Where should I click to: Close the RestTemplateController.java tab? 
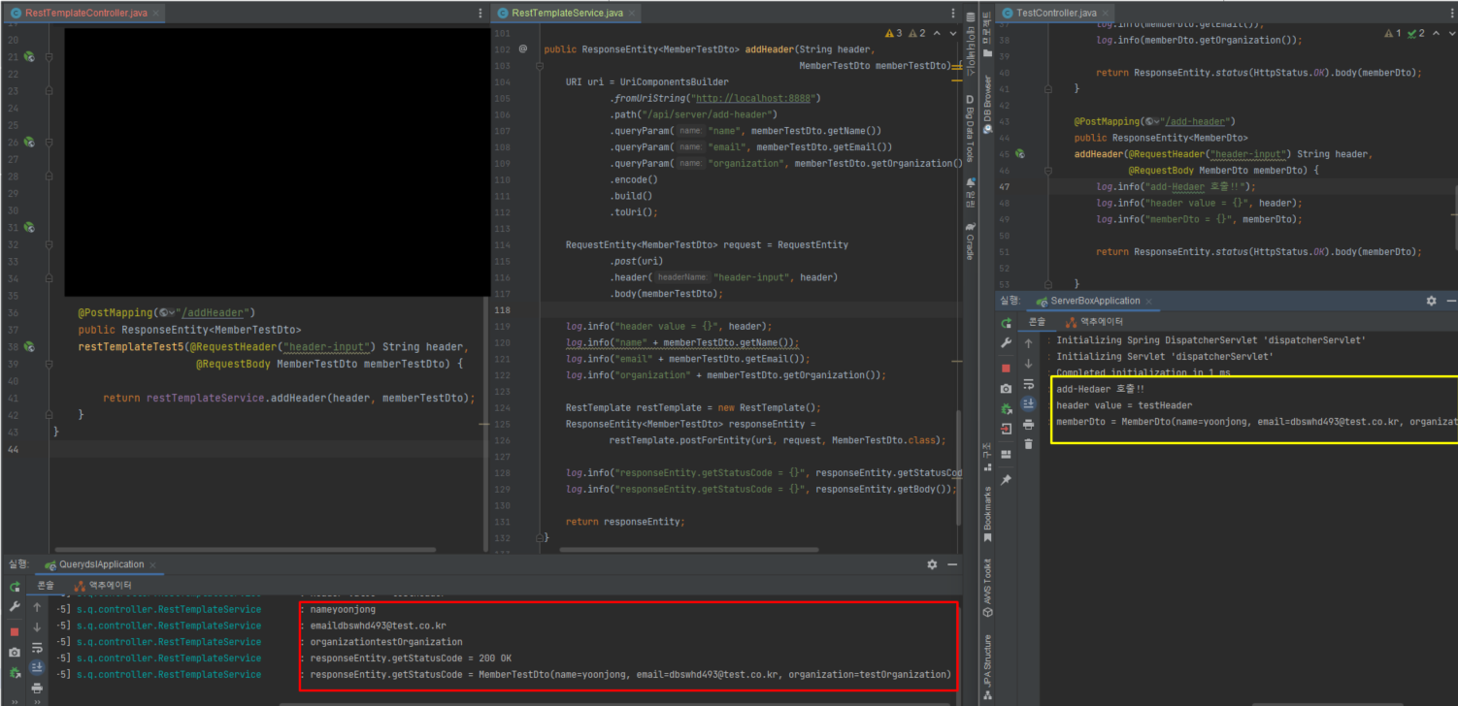(156, 14)
